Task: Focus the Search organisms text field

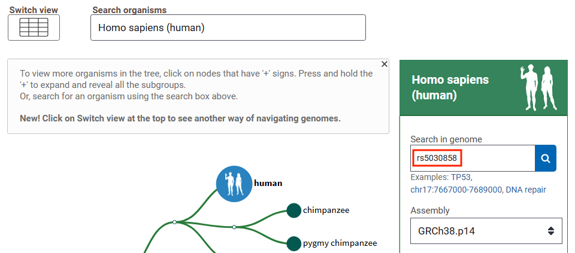Action: [228, 28]
